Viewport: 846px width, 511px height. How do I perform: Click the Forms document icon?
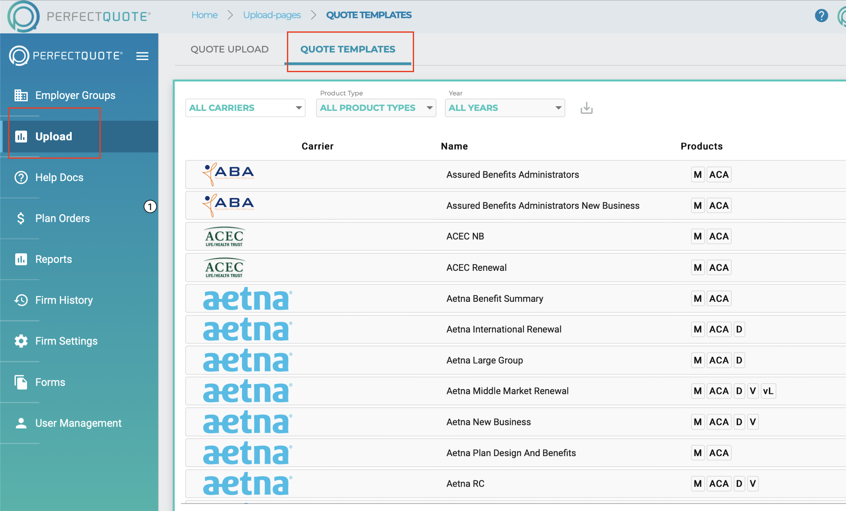[x=21, y=382]
